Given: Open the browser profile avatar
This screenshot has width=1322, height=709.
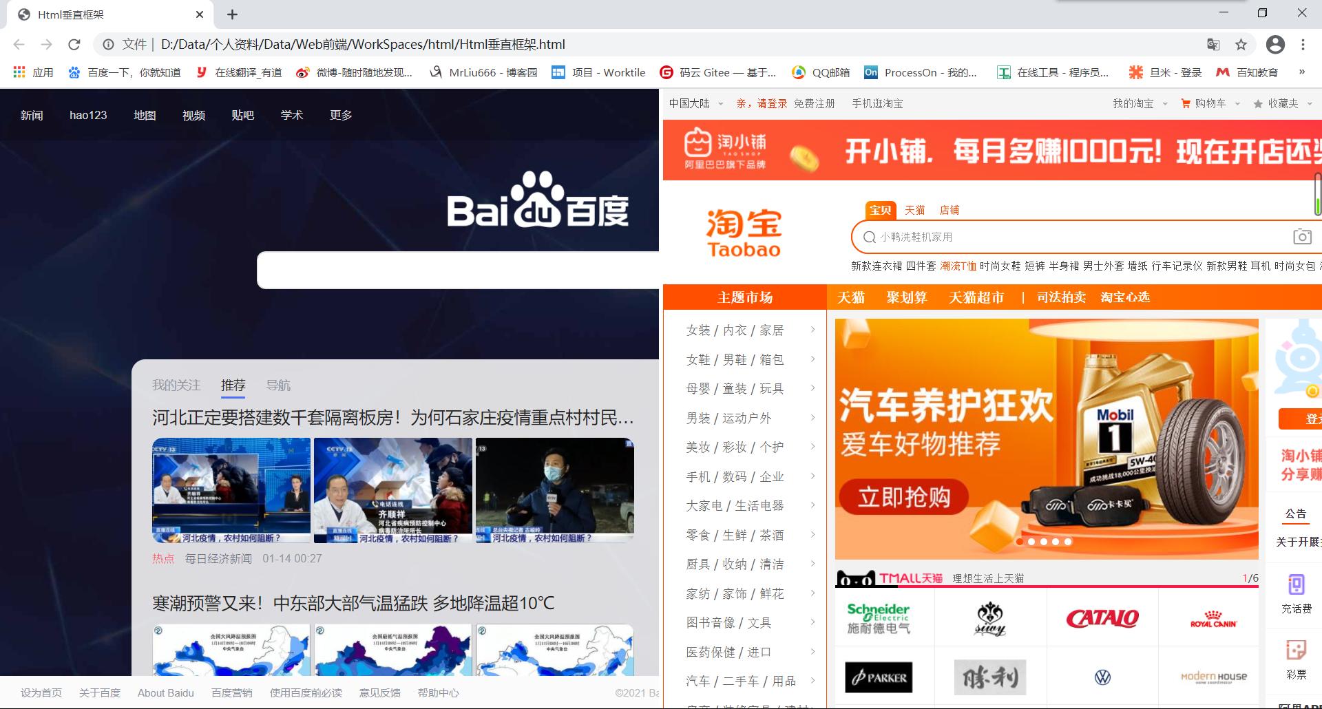Looking at the screenshot, I should pyautogui.click(x=1276, y=45).
